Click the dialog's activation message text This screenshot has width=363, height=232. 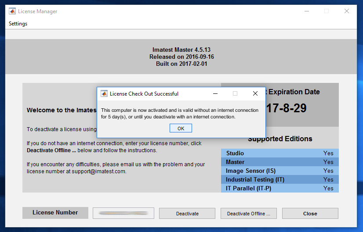tap(180, 114)
